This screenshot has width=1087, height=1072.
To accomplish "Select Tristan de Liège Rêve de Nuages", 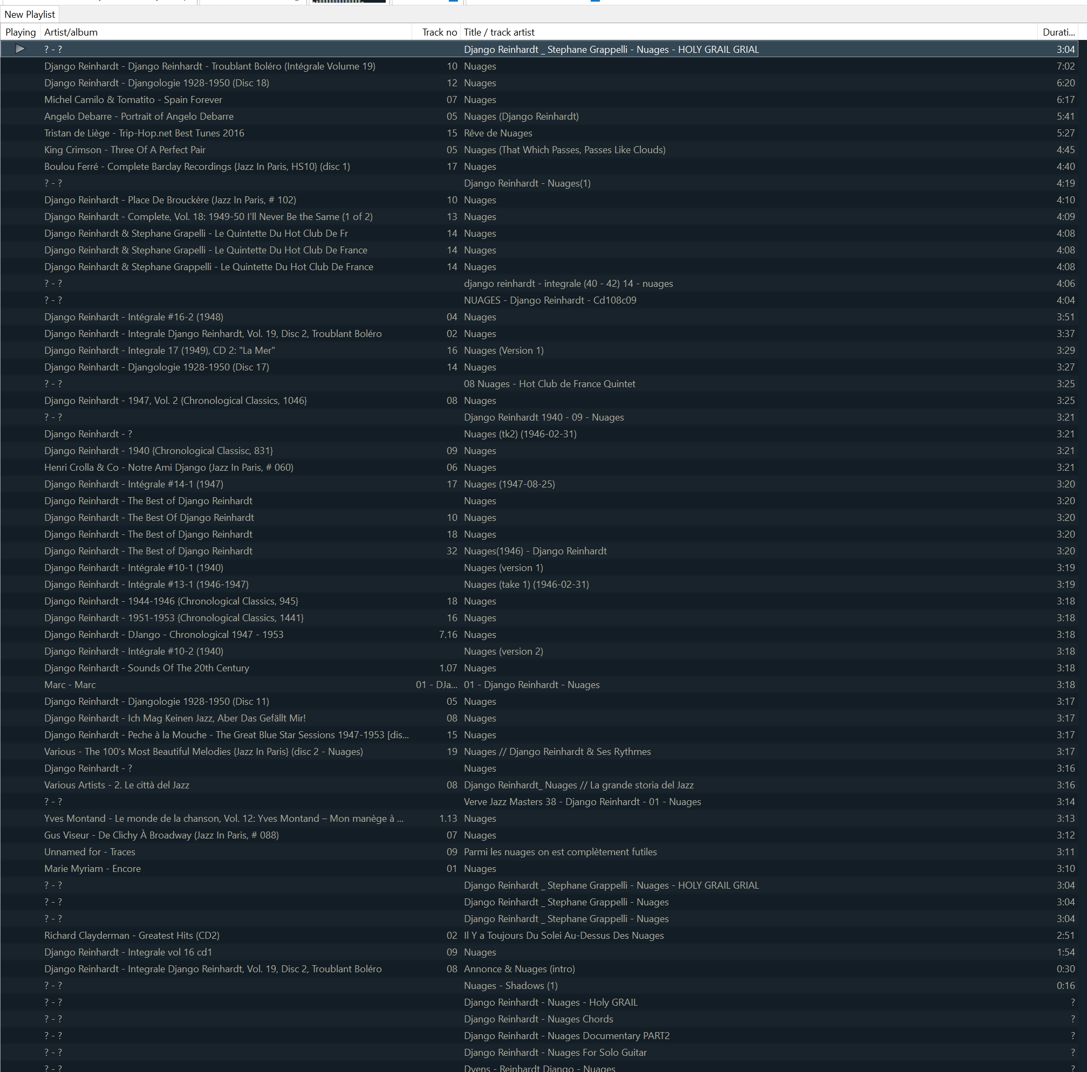I will 144,133.
